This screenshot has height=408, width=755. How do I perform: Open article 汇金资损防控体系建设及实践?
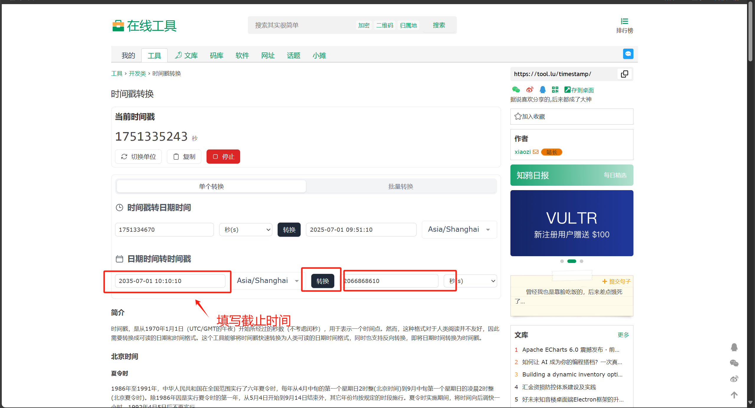(x=559, y=387)
